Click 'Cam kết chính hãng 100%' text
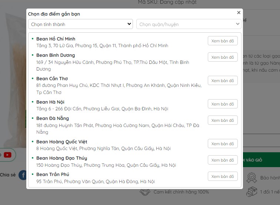The width and height of the screenshot is (280, 205). (x=181, y=192)
